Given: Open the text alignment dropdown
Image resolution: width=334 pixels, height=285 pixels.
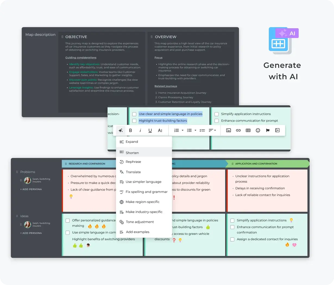Looking at the screenshot, I should (215, 130).
